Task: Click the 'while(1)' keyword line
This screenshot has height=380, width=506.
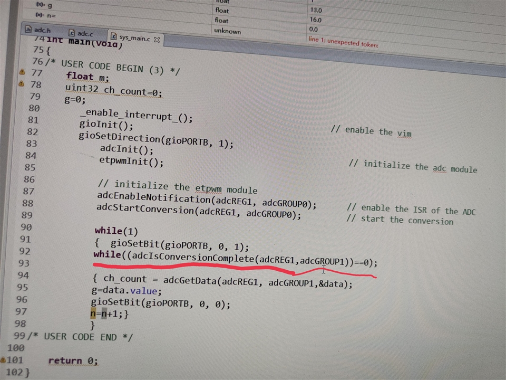Action: (x=116, y=231)
